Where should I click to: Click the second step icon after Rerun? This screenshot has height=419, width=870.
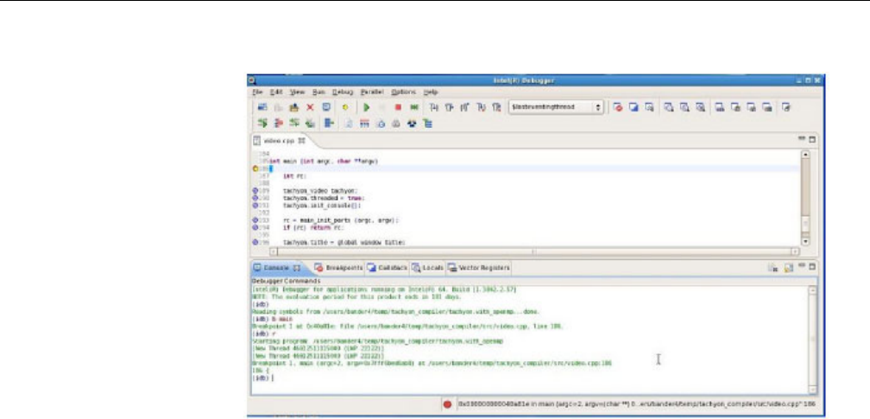click(450, 107)
